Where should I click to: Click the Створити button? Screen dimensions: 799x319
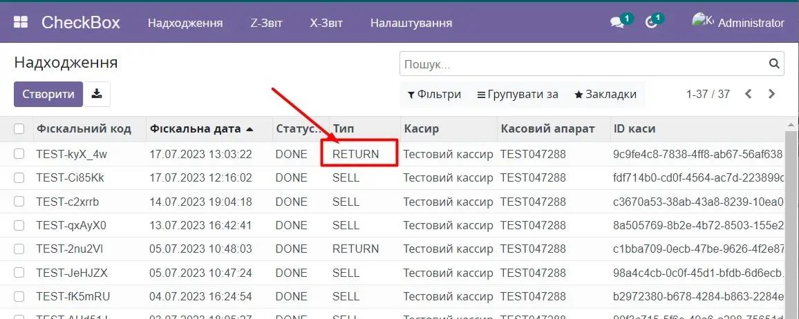[x=48, y=95]
